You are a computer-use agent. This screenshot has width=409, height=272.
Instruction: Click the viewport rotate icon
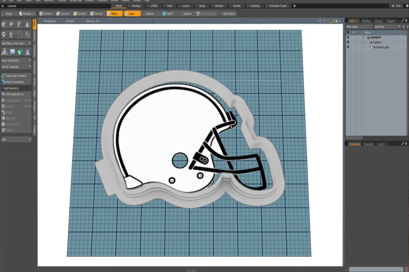pos(325,21)
